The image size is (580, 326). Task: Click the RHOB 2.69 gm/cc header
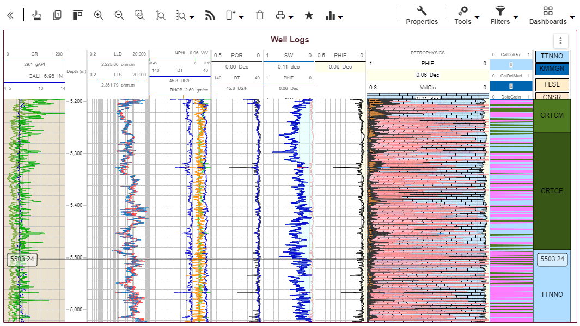(189, 90)
